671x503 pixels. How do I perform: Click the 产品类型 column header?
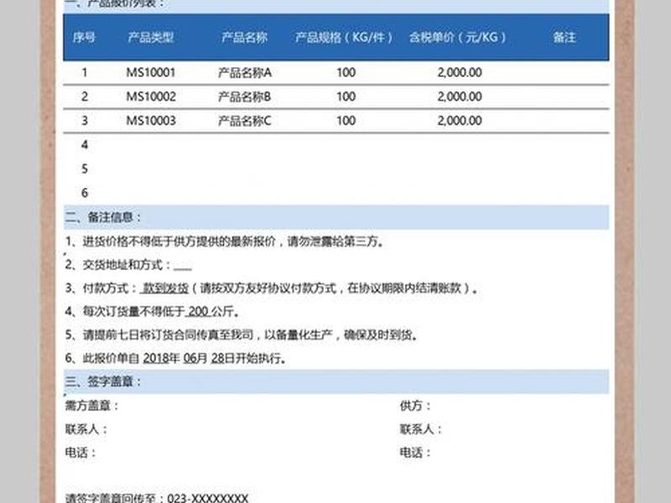pyautogui.click(x=151, y=37)
